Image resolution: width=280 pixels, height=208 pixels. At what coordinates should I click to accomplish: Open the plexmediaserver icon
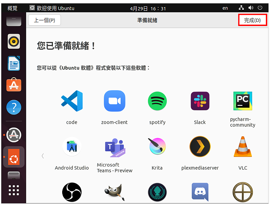[x=200, y=147]
